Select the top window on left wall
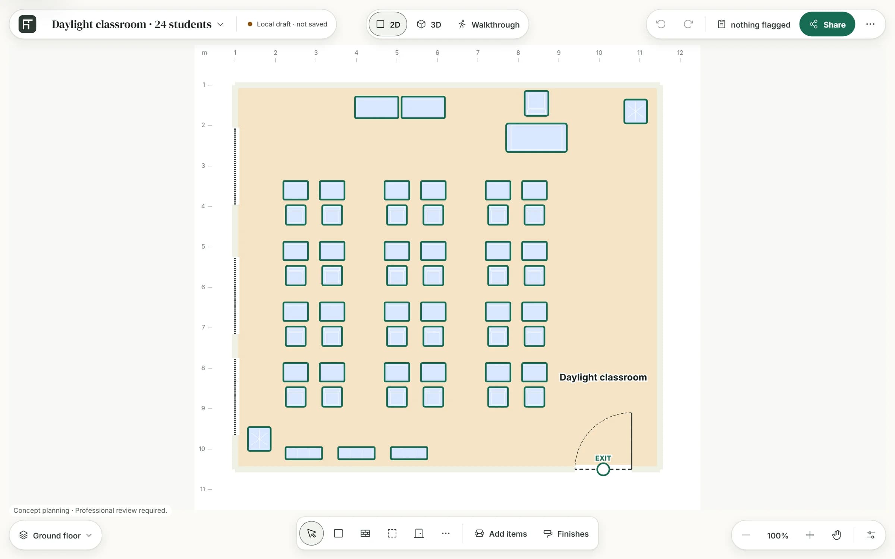This screenshot has height=559, width=895. 235,166
